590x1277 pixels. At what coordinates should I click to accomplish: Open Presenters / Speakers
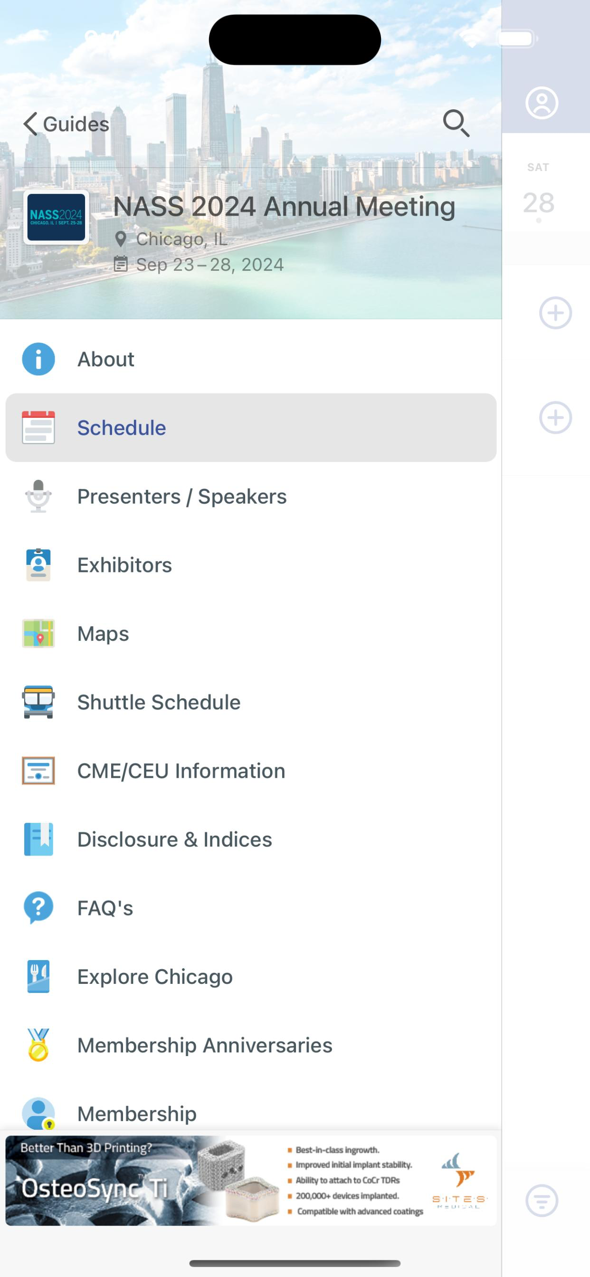(x=251, y=496)
